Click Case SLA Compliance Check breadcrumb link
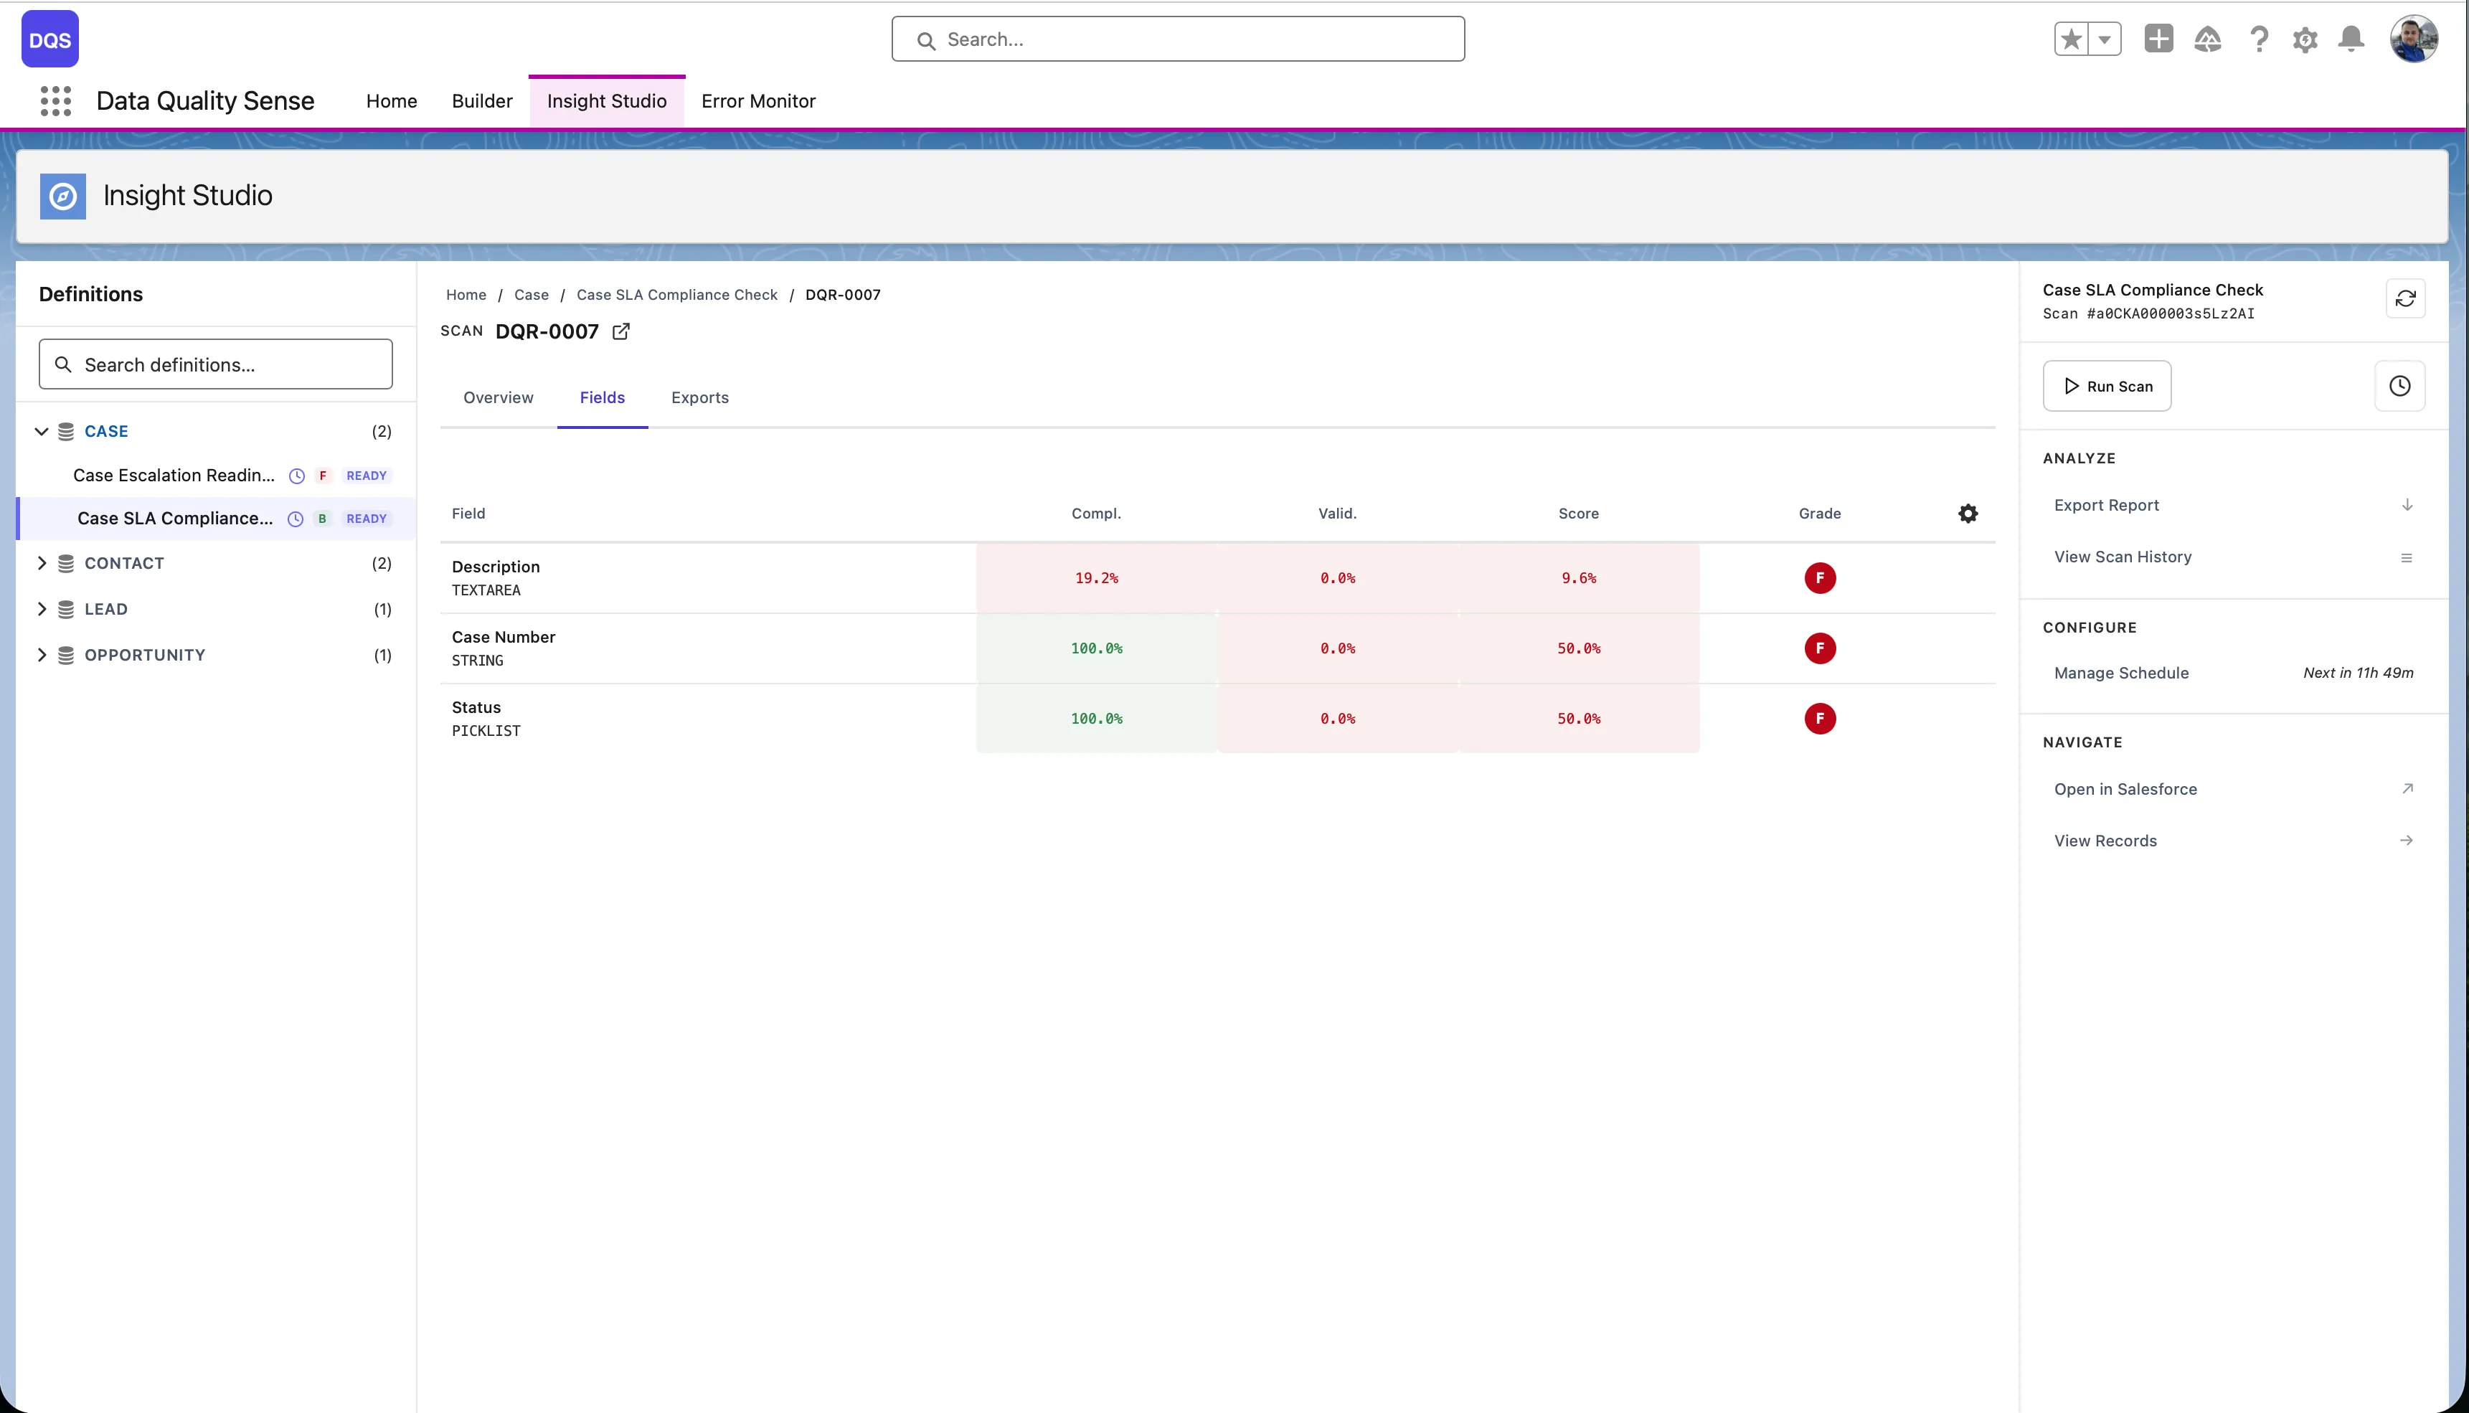 tap(676, 295)
